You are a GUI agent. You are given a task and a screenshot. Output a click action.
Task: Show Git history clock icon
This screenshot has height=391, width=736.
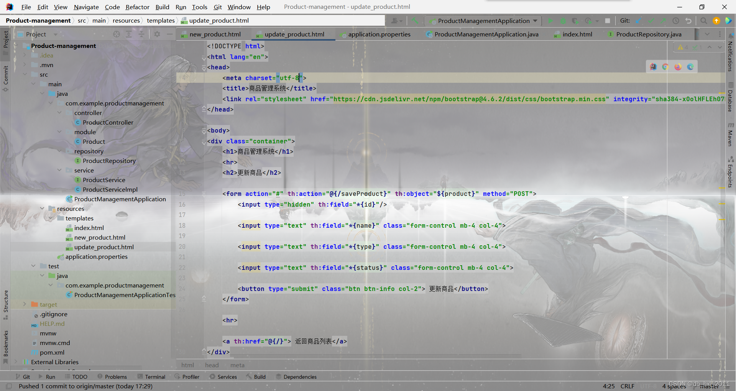[x=676, y=21]
